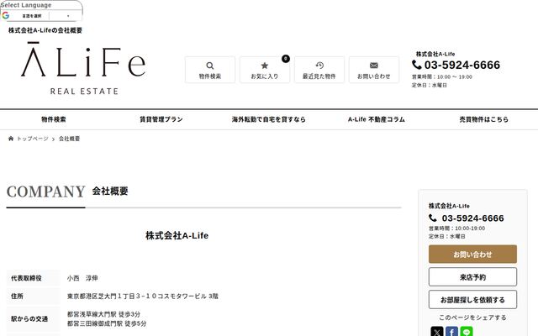Click 会社概要 breadcrumb text
Viewport: 538px width, 336px height.
click(x=69, y=139)
